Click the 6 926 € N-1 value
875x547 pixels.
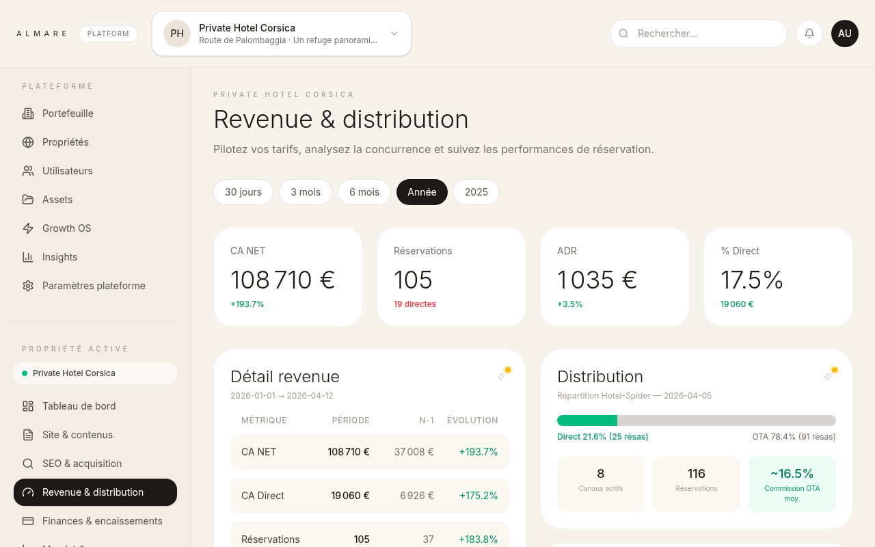417,496
